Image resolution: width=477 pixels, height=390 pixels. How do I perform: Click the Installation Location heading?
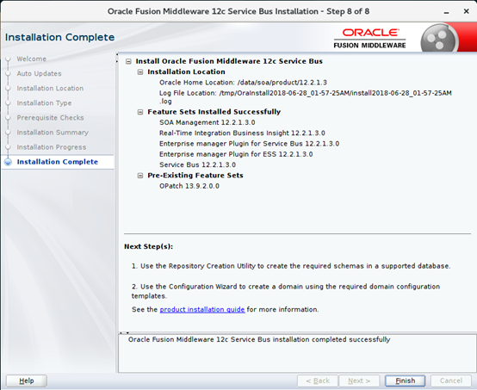coord(186,71)
